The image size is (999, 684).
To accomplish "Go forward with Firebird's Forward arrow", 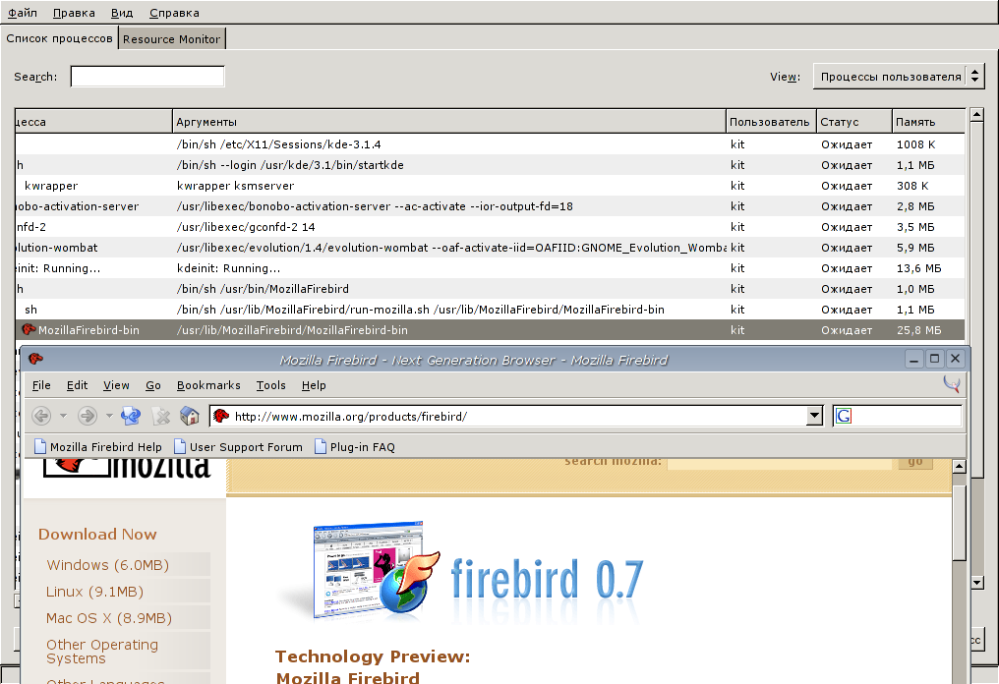I will coord(87,416).
